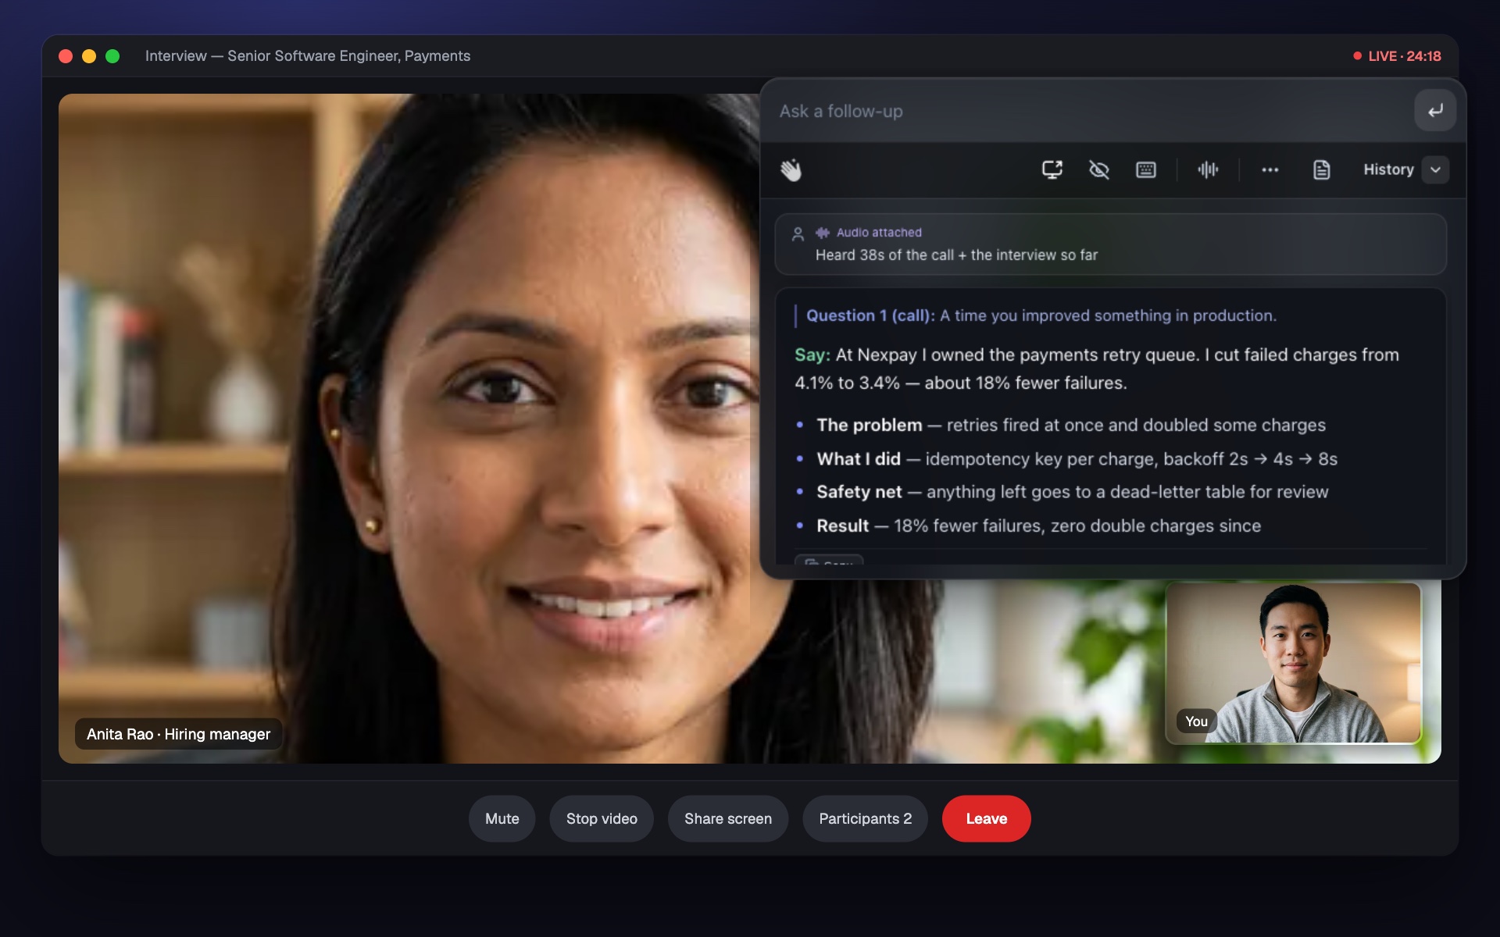Click the waving hand icon
1500x937 pixels.
[791, 169]
